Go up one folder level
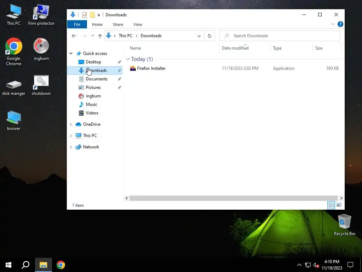Screen dimensions: 362x272 pyautogui.click(x=100, y=36)
